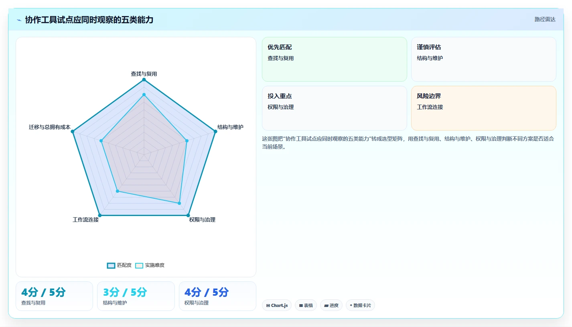572x327 pixels.
Task: Click the diamond icon in the 数据卡片 chip
Action: pyautogui.click(x=351, y=305)
